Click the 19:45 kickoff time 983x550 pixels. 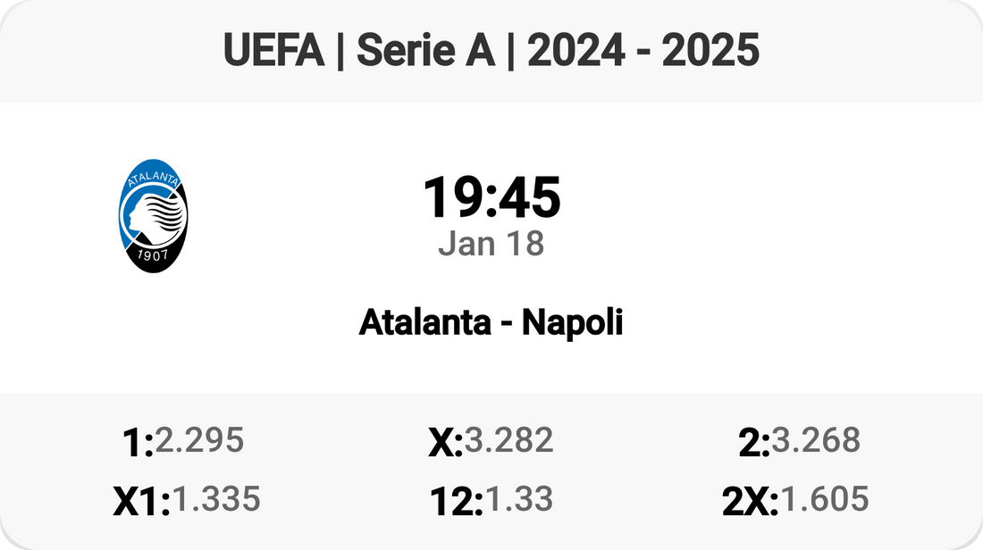(491, 197)
